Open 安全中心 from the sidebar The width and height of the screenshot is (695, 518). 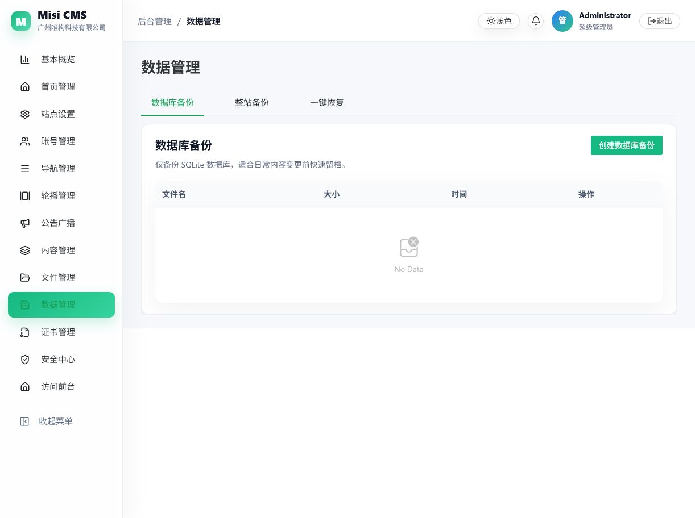click(61, 360)
